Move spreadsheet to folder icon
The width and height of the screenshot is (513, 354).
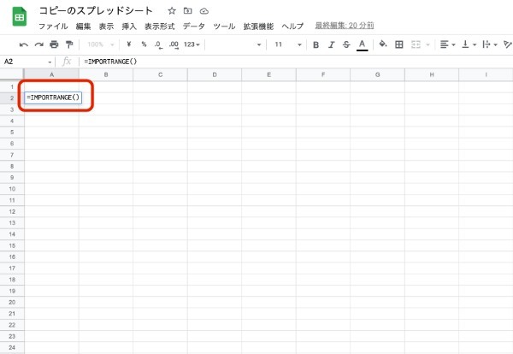pos(188,11)
